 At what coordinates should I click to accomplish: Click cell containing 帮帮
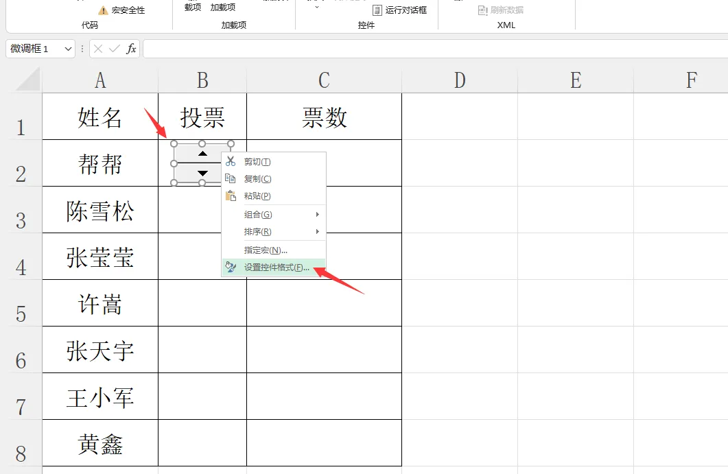point(100,163)
